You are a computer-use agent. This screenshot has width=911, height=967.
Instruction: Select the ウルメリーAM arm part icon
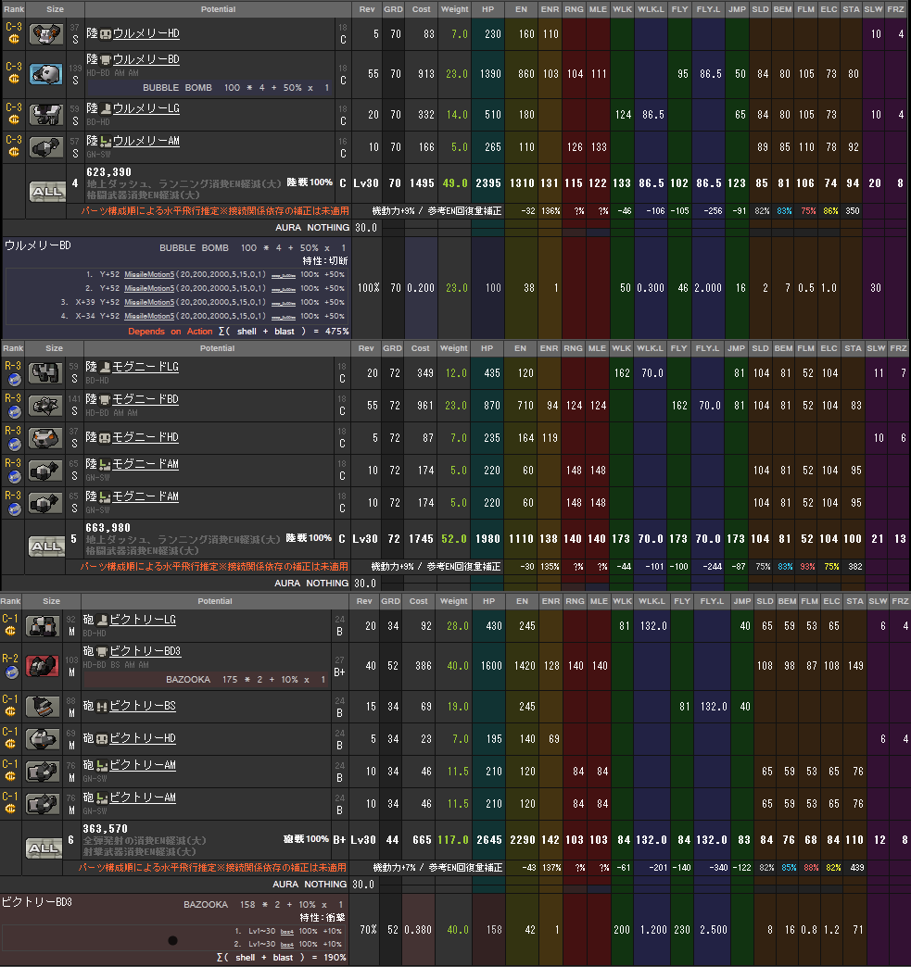pos(45,147)
